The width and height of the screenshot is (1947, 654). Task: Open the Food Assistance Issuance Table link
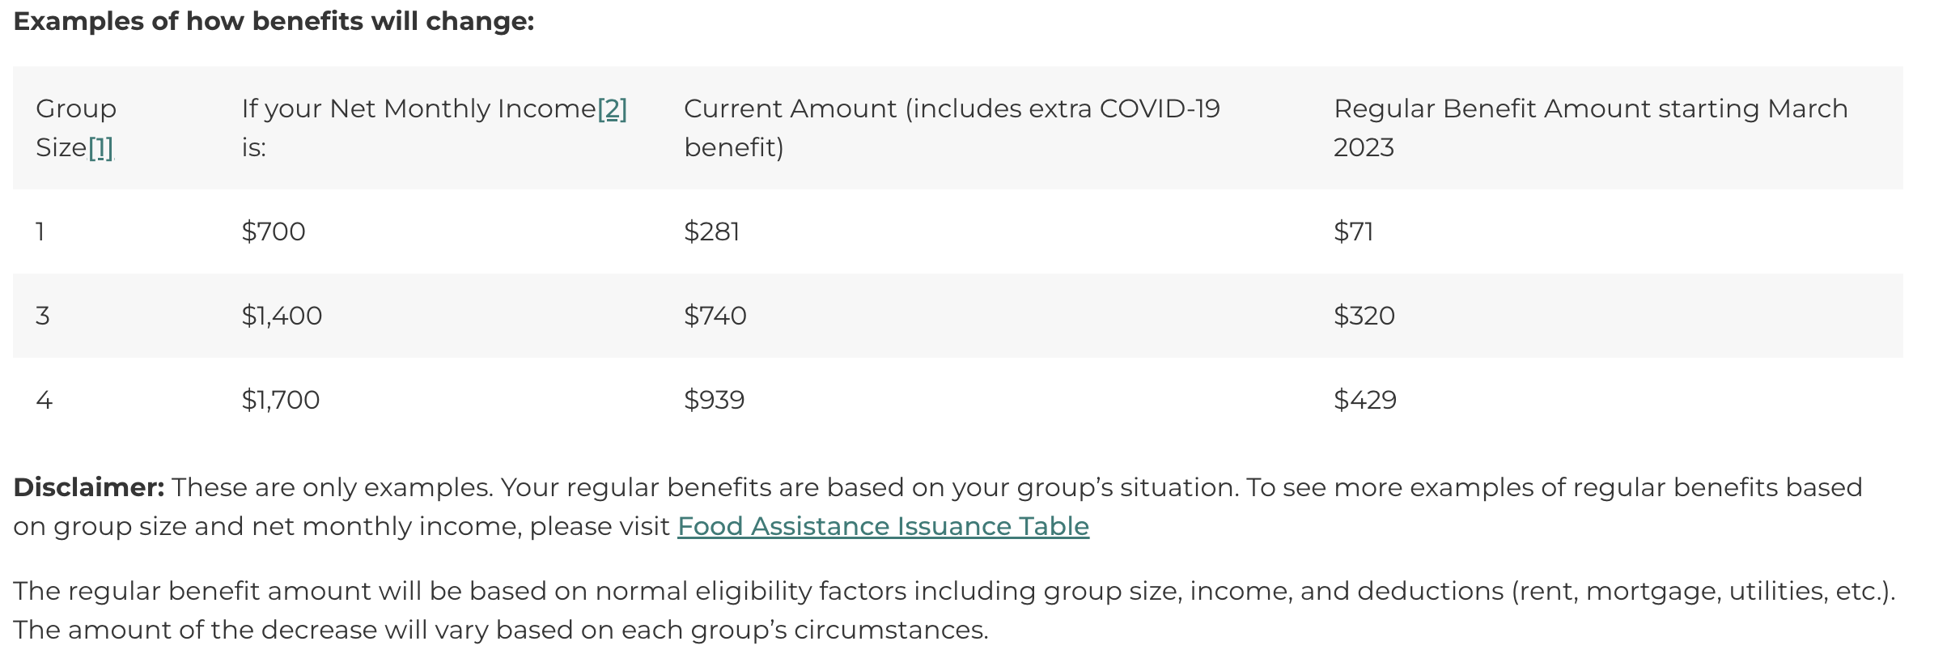point(883,526)
